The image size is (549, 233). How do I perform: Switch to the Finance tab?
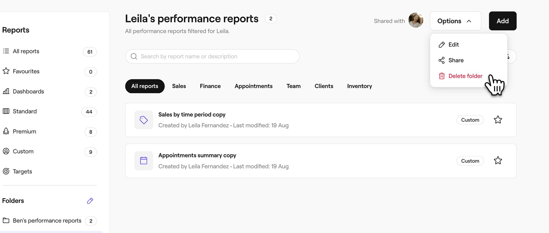tap(210, 86)
